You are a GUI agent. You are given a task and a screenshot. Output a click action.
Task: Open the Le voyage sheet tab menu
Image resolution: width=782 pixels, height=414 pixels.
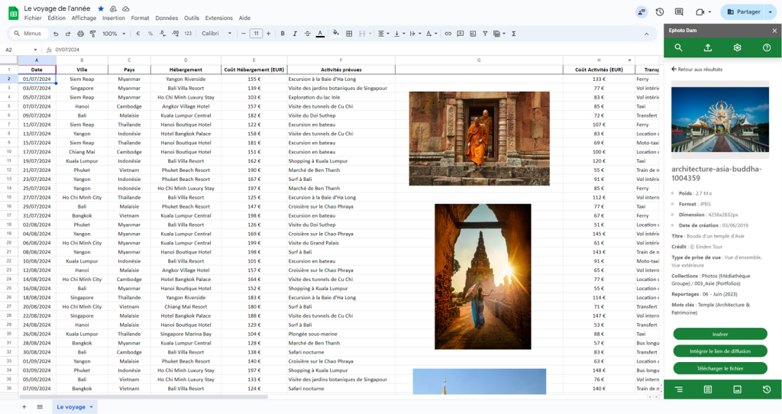click(x=92, y=407)
